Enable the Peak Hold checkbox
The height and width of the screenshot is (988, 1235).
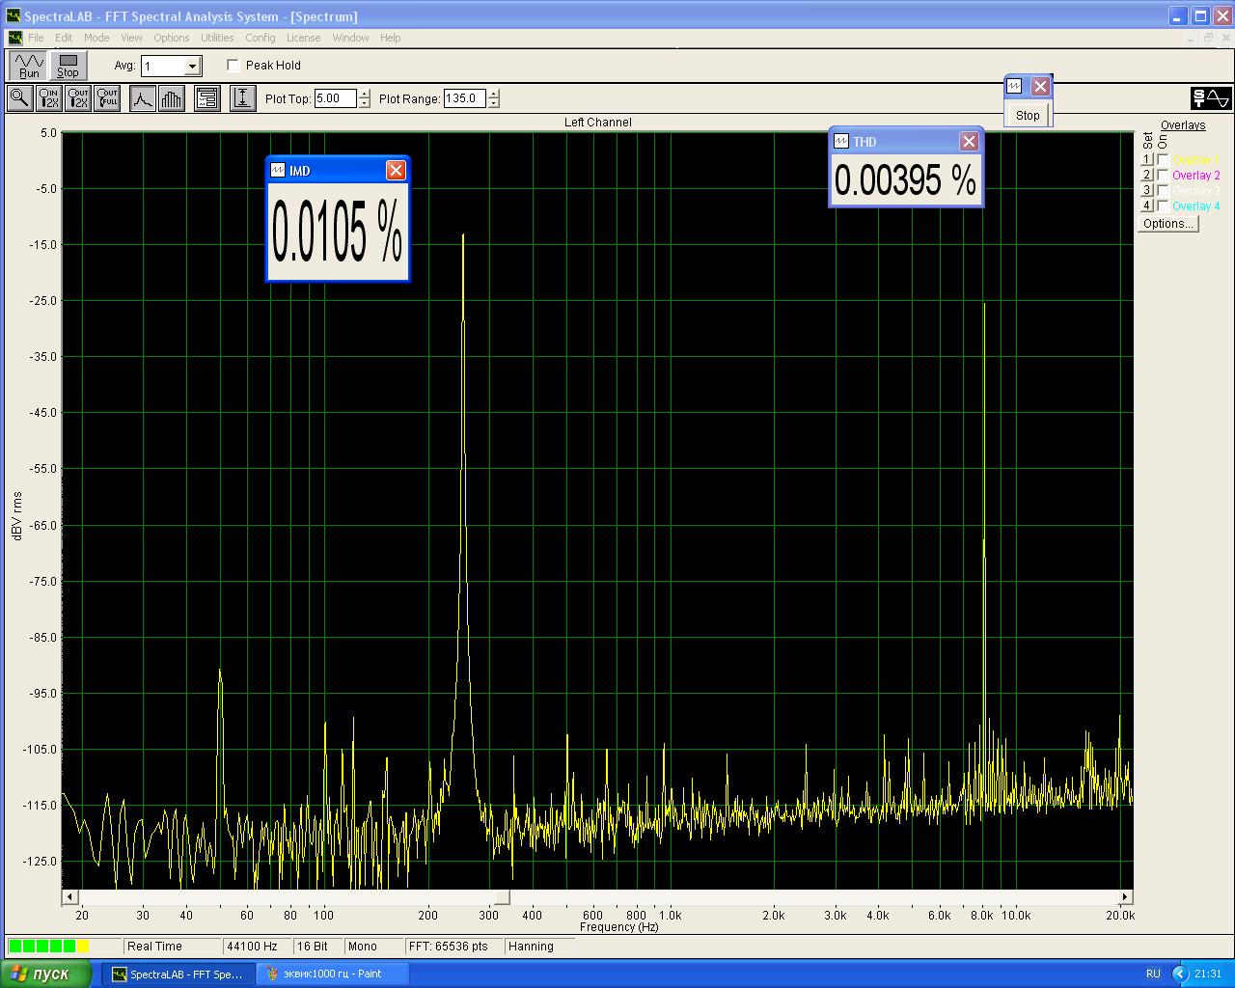[x=233, y=66]
